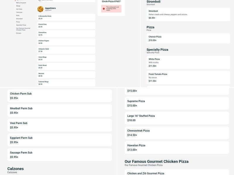Click the Search this menu input field
This screenshot has height=175, width=234.
point(58,1)
